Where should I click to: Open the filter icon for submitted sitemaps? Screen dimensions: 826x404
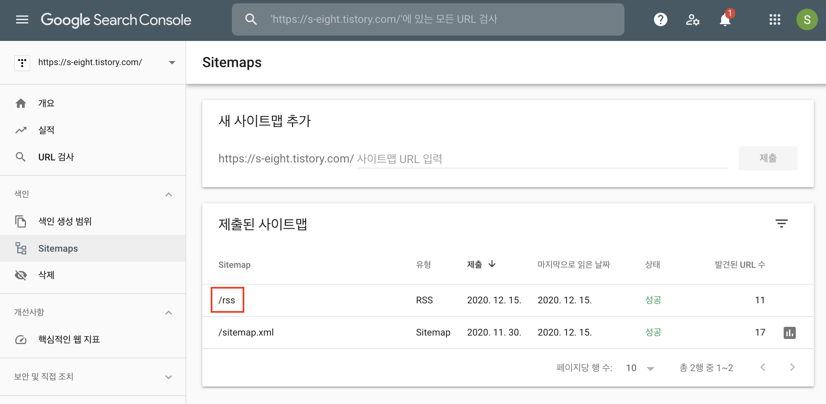point(781,223)
